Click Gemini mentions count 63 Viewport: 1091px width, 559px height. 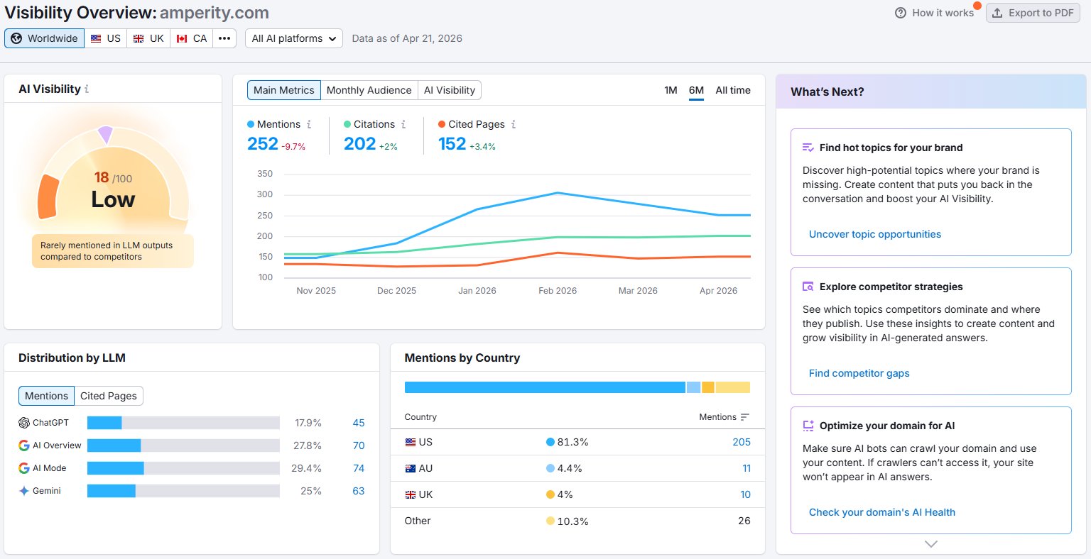pos(359,491)
